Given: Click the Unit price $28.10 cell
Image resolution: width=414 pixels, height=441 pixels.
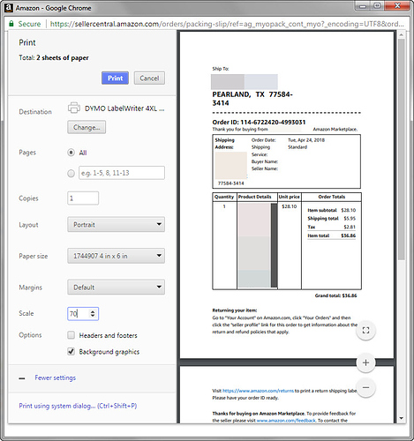Looking at the screenshot, I should (x=290, y=206).
